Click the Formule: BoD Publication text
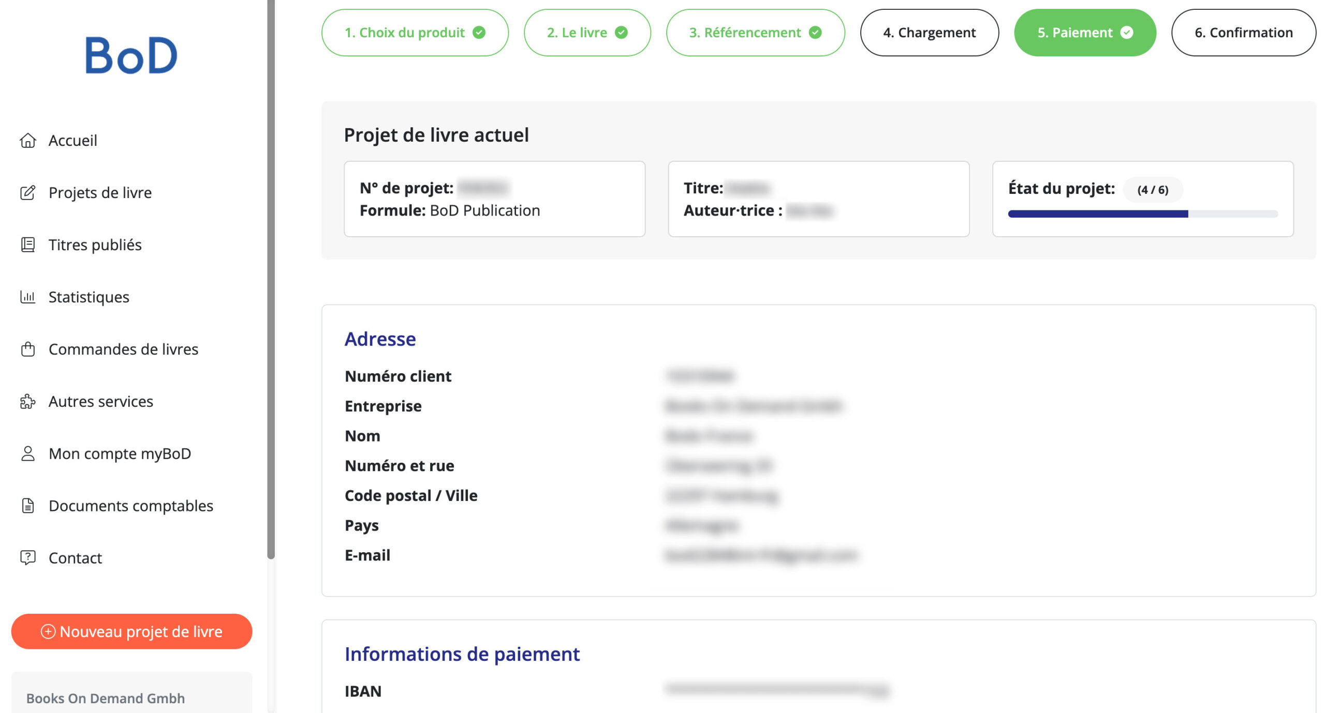 click(450, 210)
